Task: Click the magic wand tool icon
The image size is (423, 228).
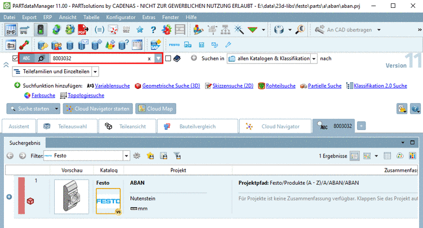Action: [x=239, y=30]
